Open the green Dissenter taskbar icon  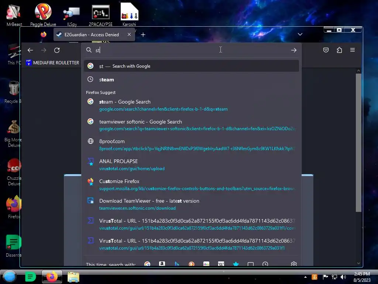click(x=30, y=277)
